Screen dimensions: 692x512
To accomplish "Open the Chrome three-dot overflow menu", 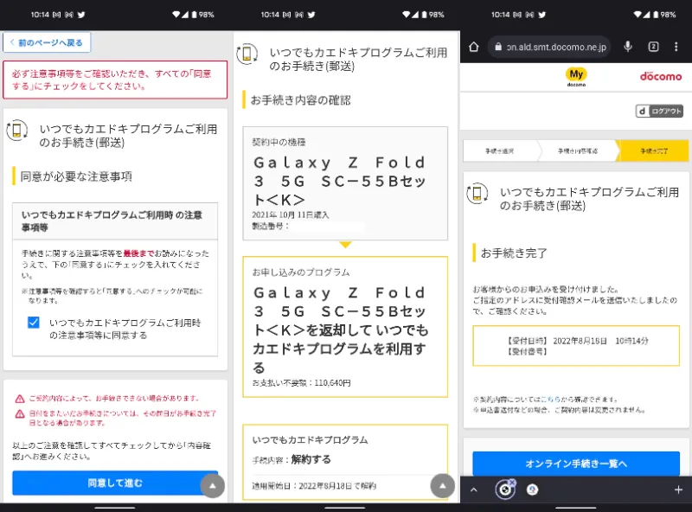I will [x=676, y=47].
